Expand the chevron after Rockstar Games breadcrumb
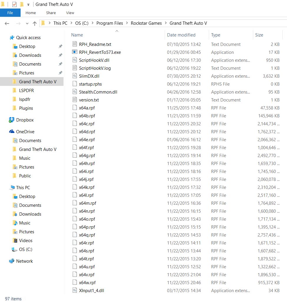Viewport: 287px width, 303px height. tap(166, 23)
